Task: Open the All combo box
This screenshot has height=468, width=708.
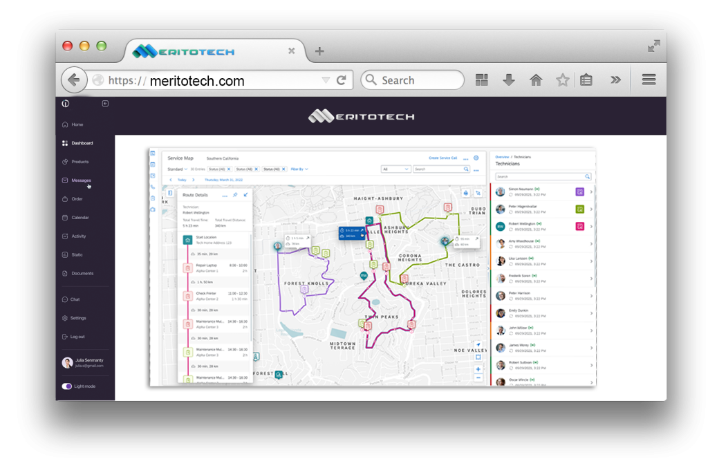Action: point(395,169)
